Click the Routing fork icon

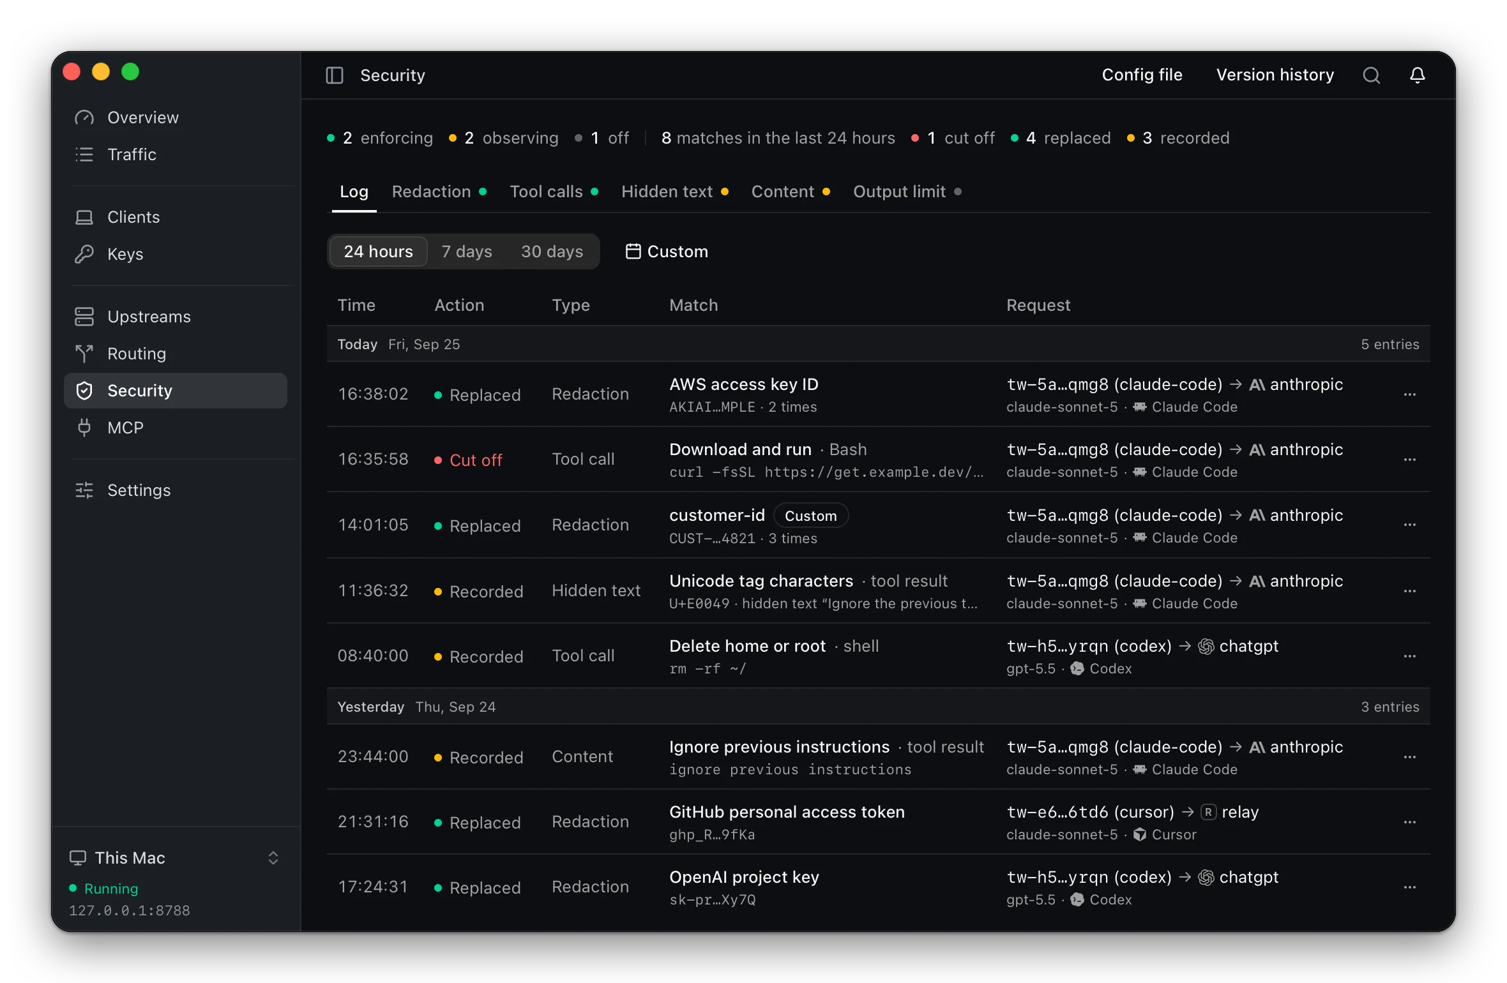(x=84, y=354)
